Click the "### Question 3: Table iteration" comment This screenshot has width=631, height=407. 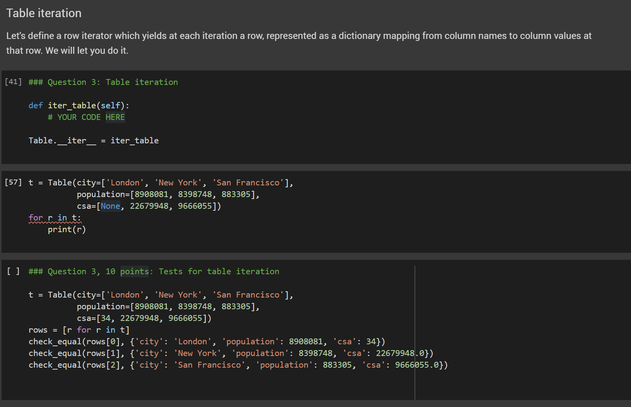click(103, 82)
